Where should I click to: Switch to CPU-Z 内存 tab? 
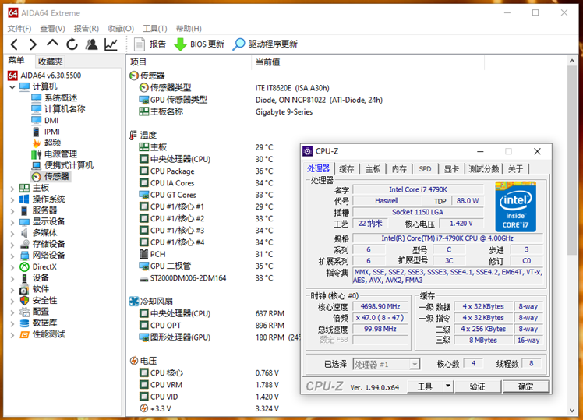(399, 169)
